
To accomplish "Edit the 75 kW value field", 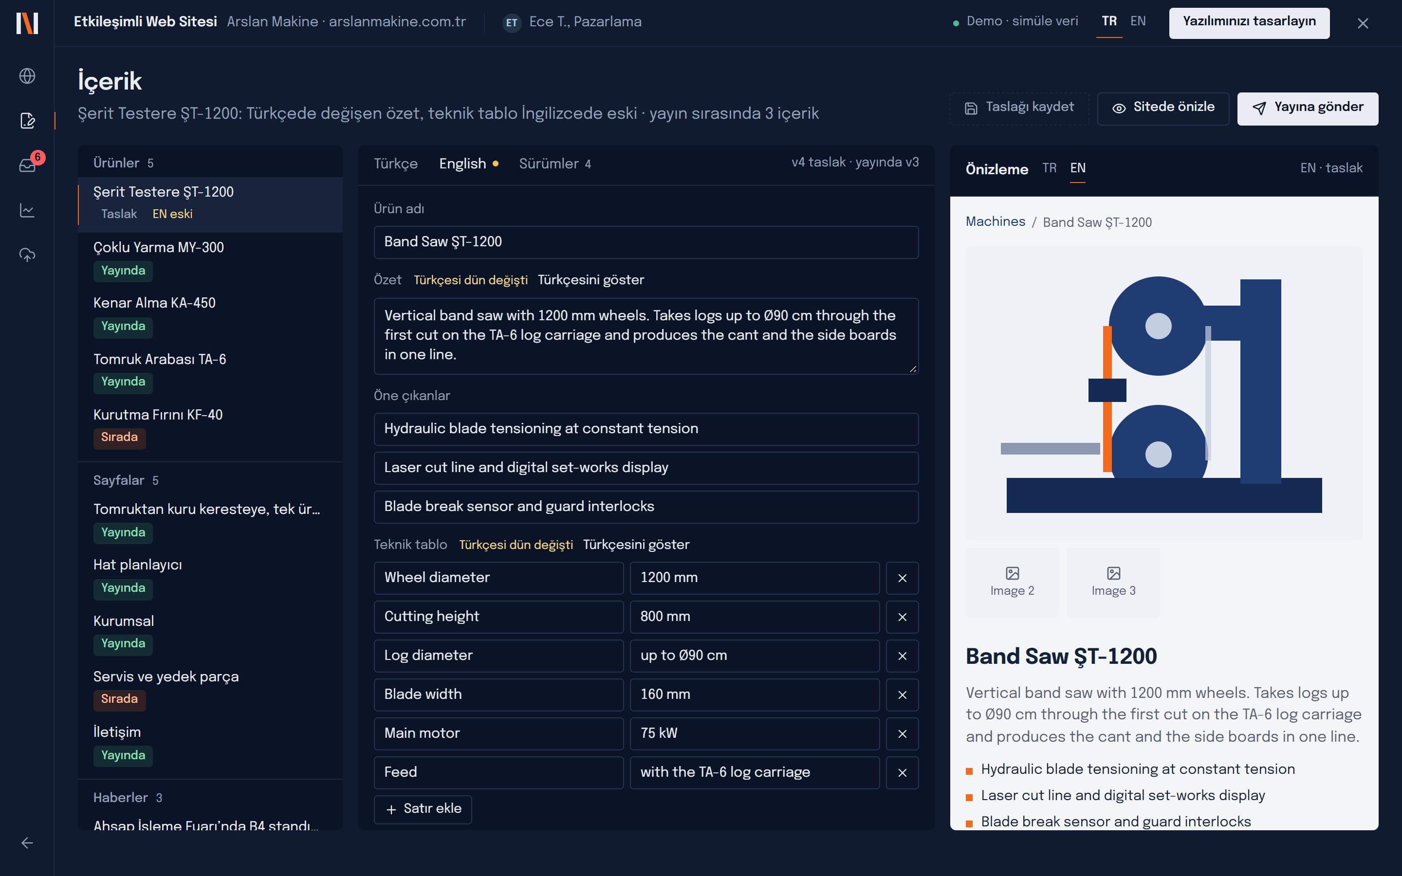I will (754, 733).
